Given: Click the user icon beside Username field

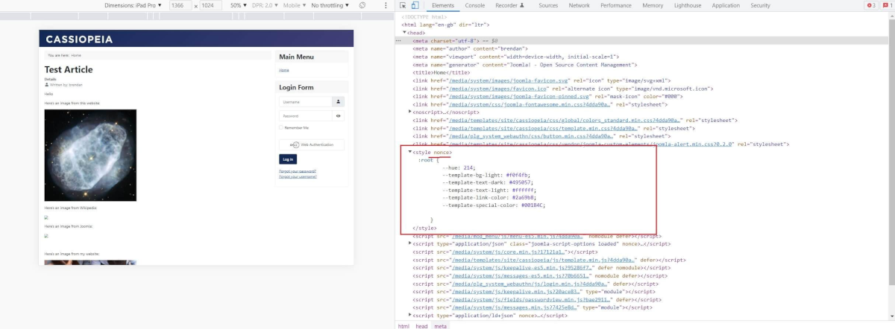Looking at the screenshot, I should pos(339,102).
